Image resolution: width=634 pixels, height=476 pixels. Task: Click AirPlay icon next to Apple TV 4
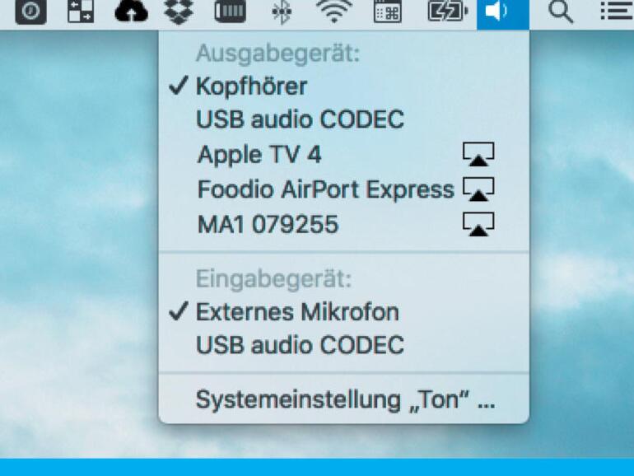click(x=478, y=154)
